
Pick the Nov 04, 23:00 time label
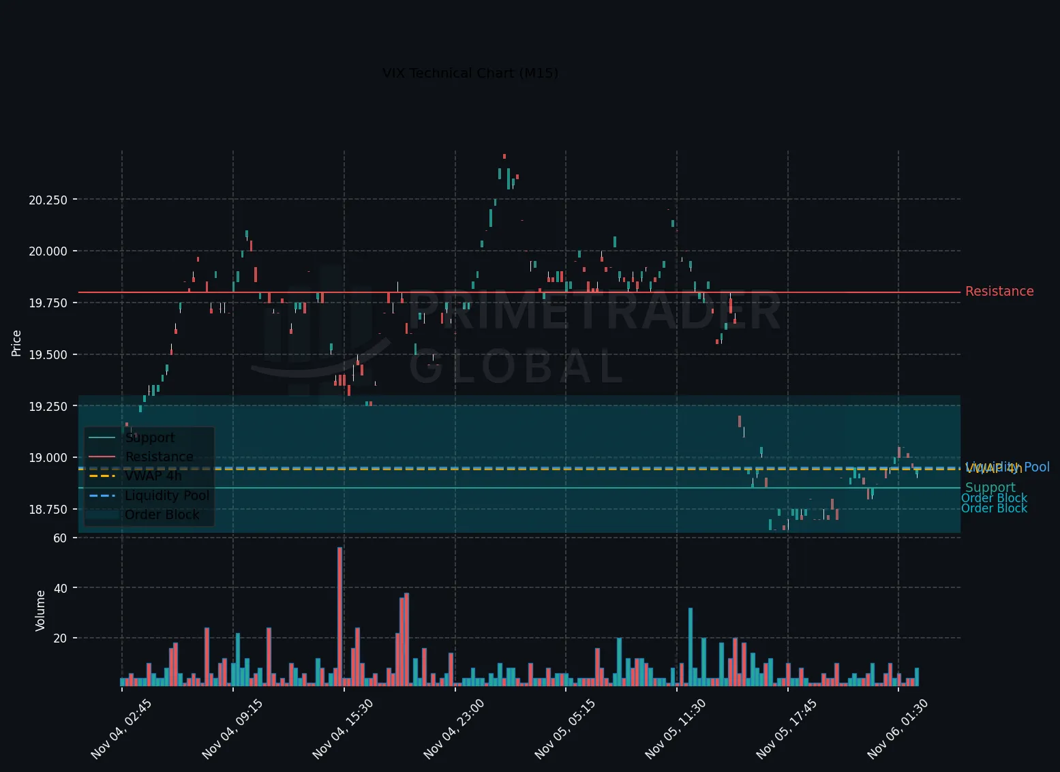(x=454, y=729)
